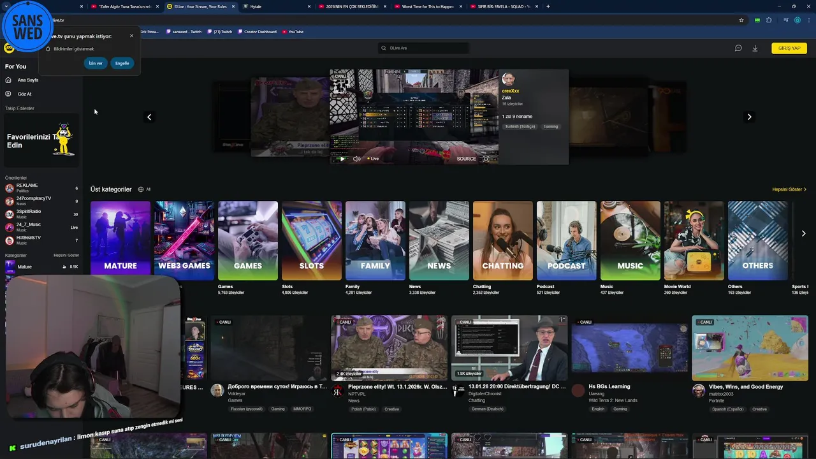Open the SOURCE quality selector
The width and height of the screenshot is (816, 459).
point(466,159)
